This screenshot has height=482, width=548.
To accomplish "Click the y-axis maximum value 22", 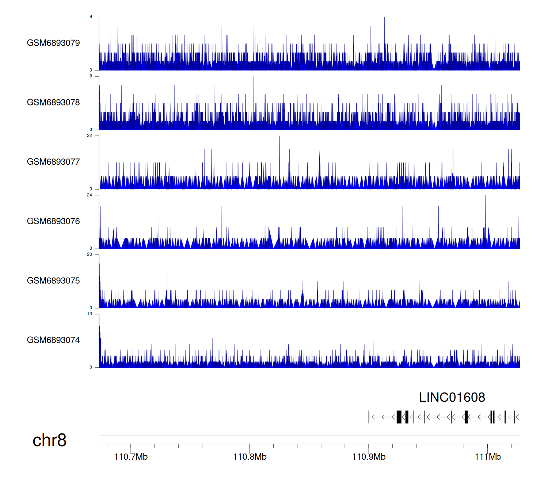I will point(90,135).
